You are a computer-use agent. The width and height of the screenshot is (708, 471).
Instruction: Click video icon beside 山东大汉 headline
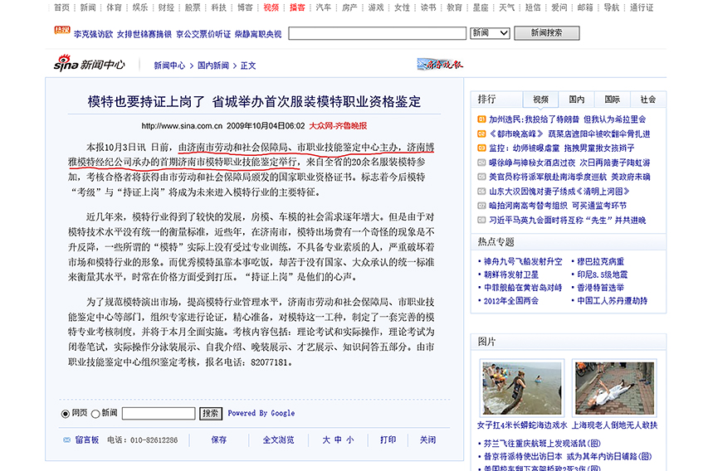click(481, 192)
